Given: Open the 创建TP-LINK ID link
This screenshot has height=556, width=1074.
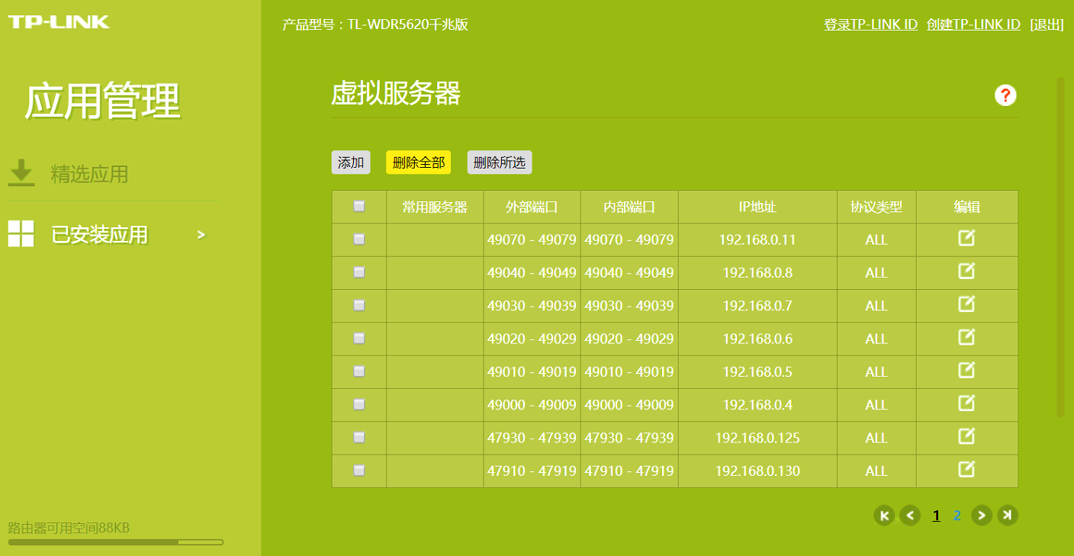Looking at the screenshot, I should pos(973,24).
